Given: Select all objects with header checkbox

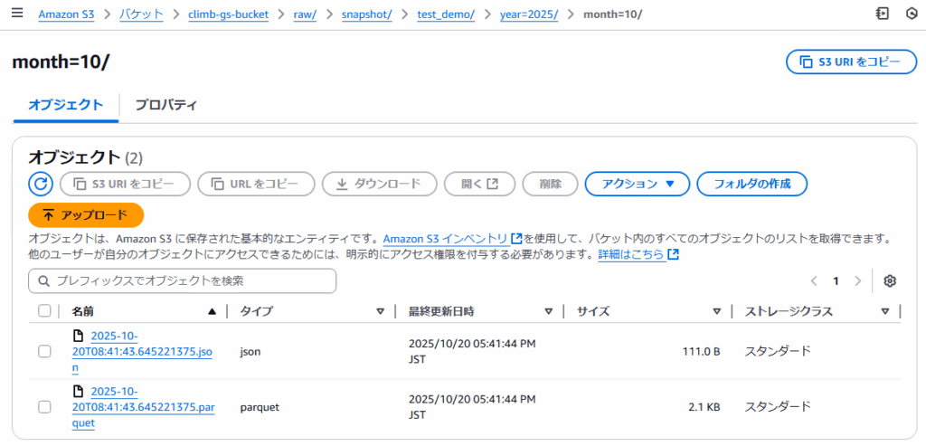Looking at the screenshot, I should (x=44, y=311).
